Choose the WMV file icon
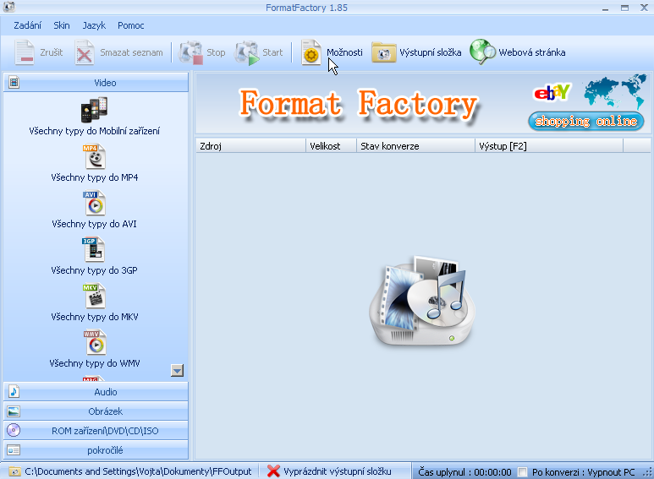 (95, 342)
